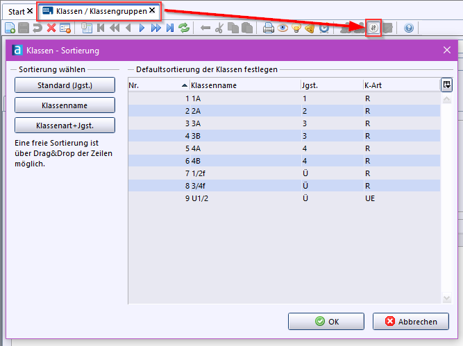Click scroll down arrow of class table
Viewport: 463px width, 346px height.
447,299
